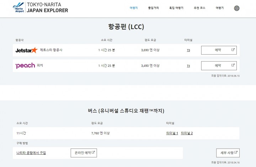Follow the T3 terminal link
The image size is (256, 167).
(188, 50)
